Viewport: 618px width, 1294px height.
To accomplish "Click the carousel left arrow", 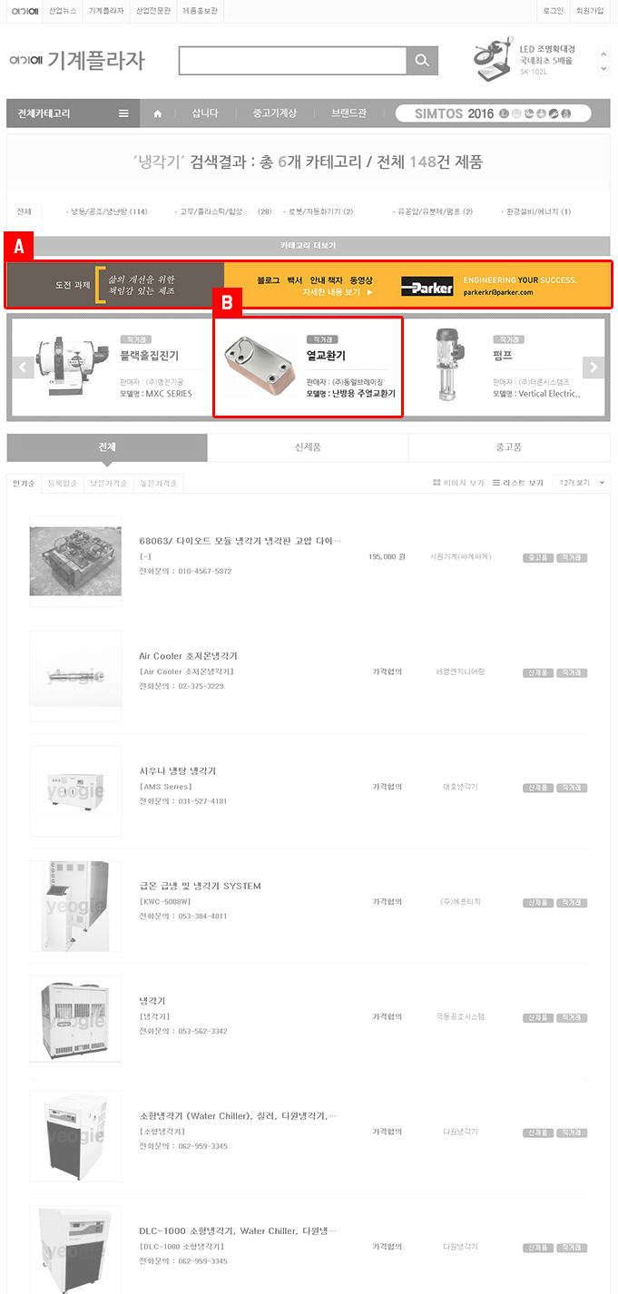I will click(x=23, y=368).
